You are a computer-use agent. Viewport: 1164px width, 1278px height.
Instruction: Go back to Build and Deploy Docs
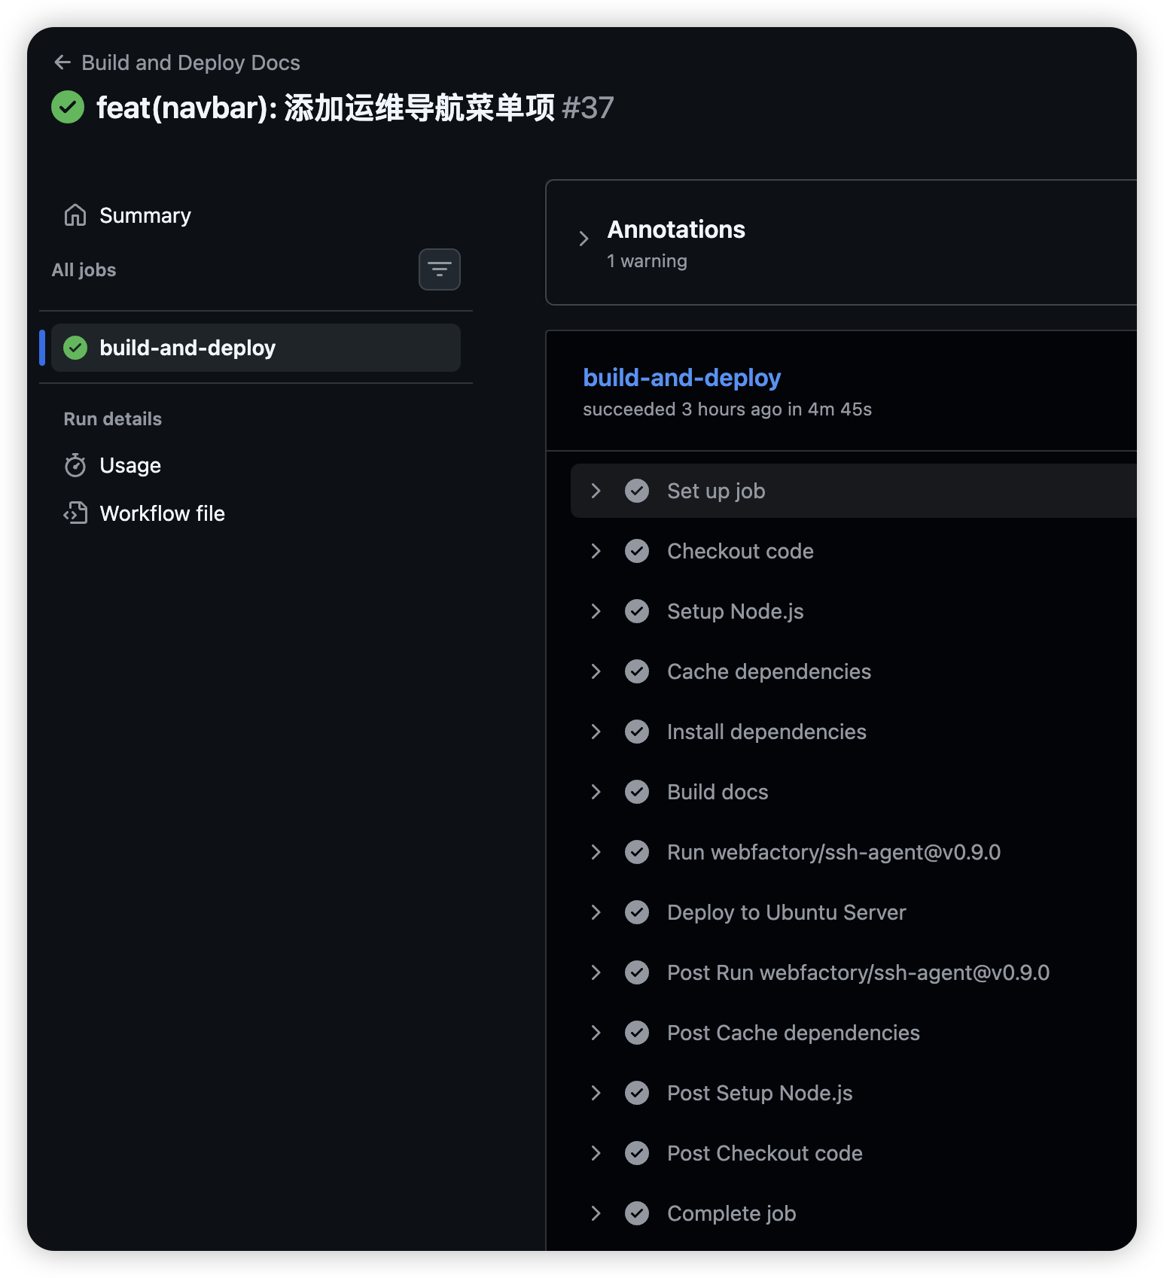tap(190, 62)
